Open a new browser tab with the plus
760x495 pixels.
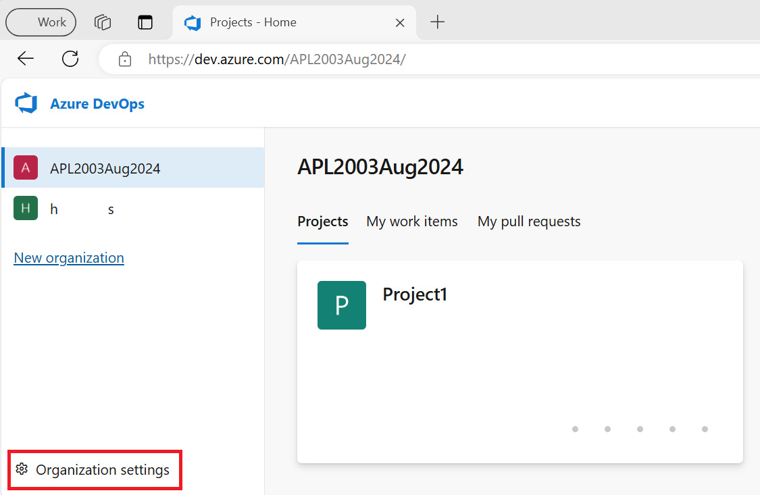point(438,22)
